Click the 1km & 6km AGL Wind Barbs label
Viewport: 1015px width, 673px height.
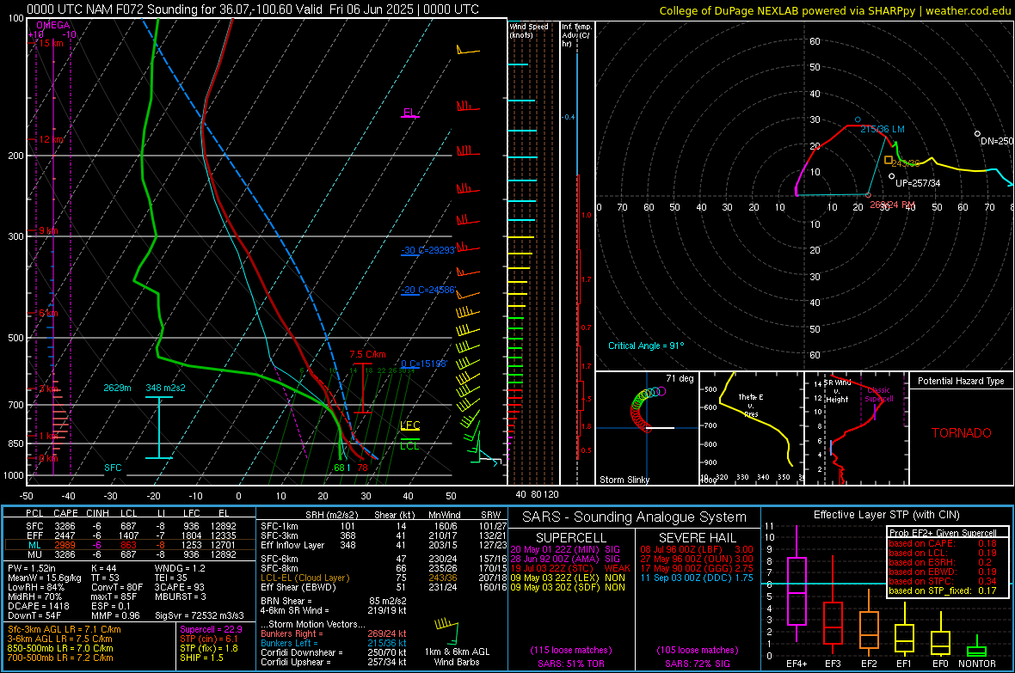click(x=457, y=657)
